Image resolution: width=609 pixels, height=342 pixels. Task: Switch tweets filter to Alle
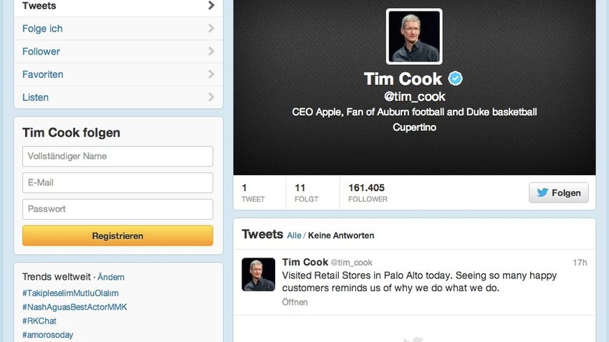pos(294,235)
